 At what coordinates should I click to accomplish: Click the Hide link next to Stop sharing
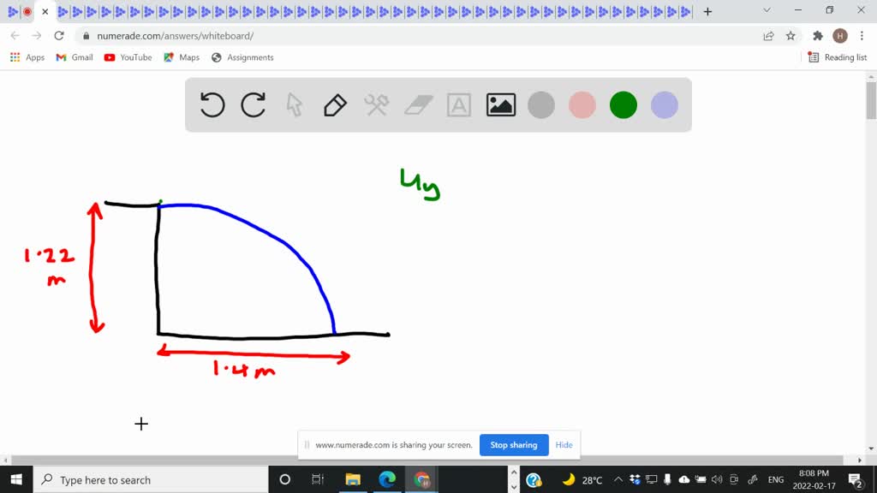(564, 444)
